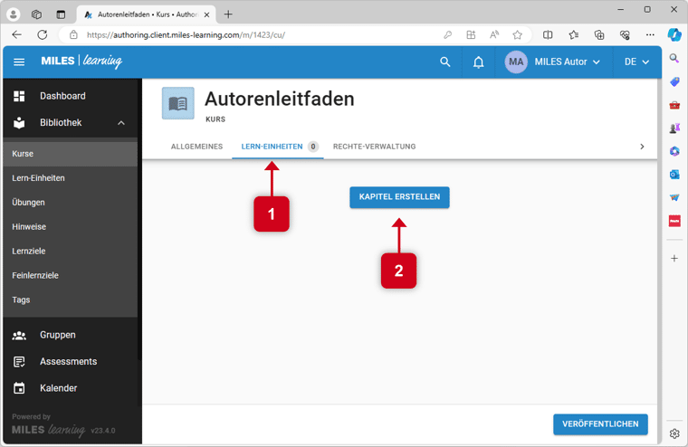Open the hamburger navigation menu

click(19, 62)
